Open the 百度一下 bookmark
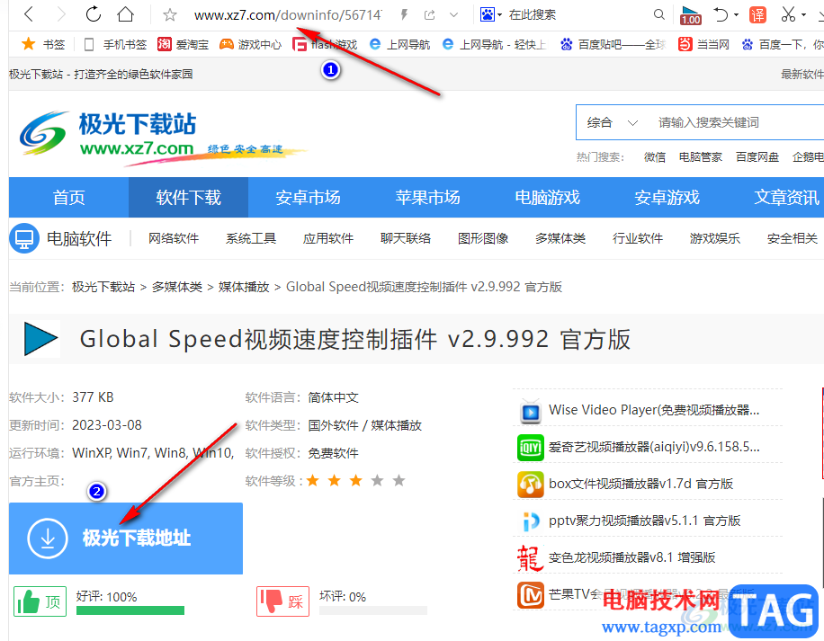This screenshot has width=824, height=641. pyautogui.click(x=782, y=45)
